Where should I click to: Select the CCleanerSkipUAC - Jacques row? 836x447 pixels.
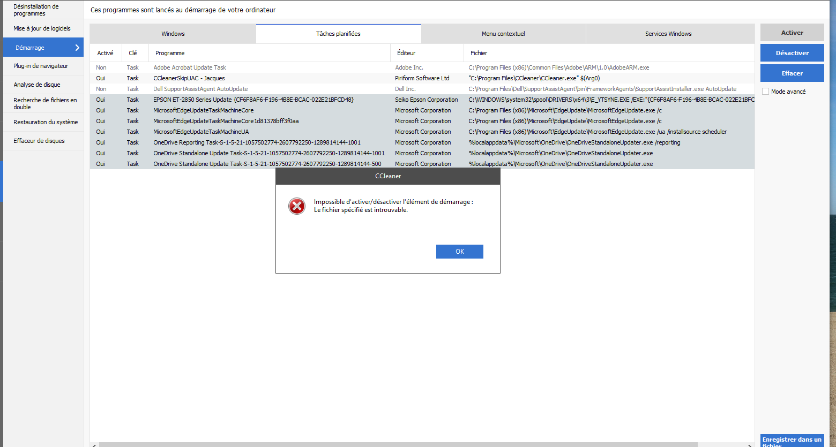pos(422,78)
